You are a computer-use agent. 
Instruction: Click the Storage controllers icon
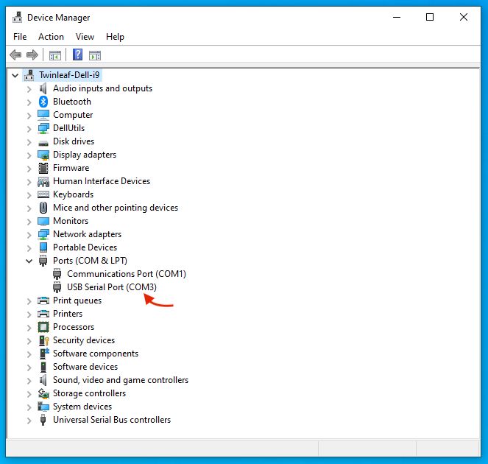pos(43,393)
